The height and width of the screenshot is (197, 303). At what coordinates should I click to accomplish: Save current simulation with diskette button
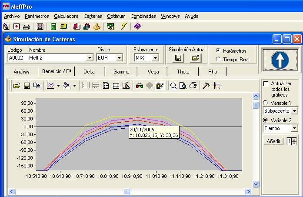tap(178, 58)
